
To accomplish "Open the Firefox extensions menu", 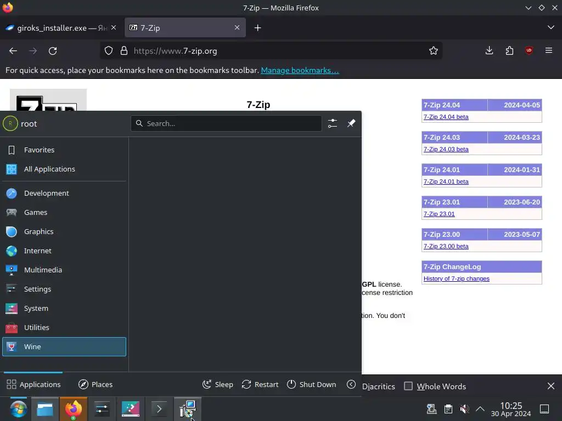I will [x=509, y=51].
